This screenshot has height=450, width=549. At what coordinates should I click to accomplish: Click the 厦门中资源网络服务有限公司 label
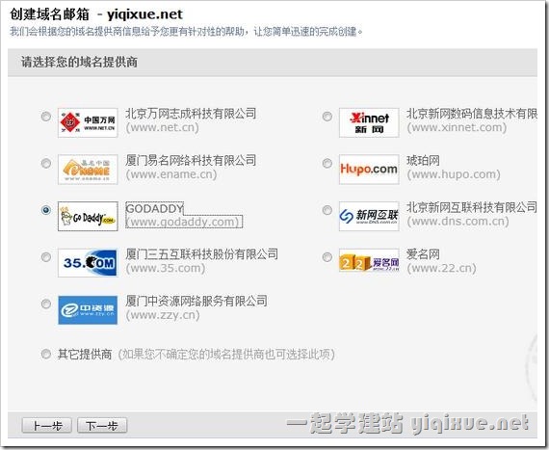point(196,301)
